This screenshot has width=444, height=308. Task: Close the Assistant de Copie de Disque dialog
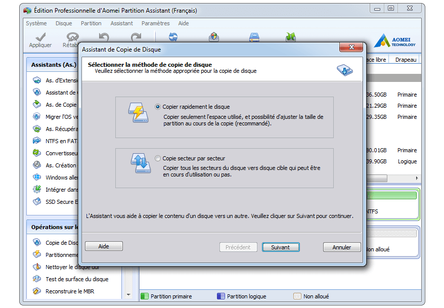pos(350,48)
